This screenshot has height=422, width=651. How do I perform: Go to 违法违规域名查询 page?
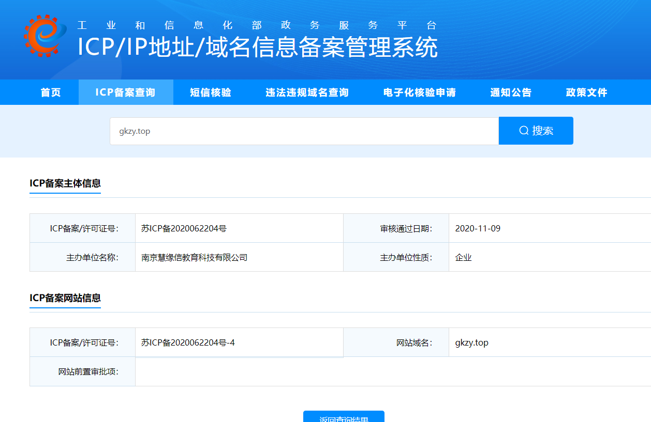[307, 92]
